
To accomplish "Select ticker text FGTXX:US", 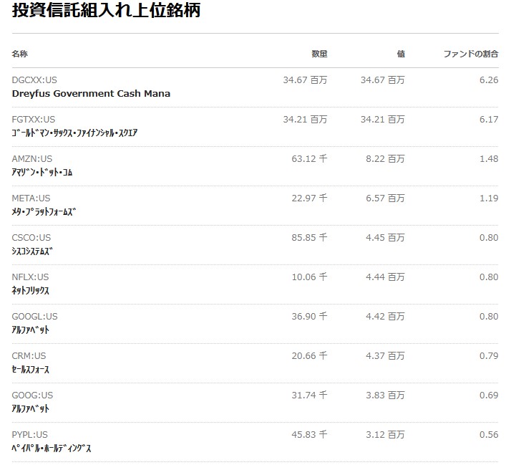I will click(x=33, y=120).
